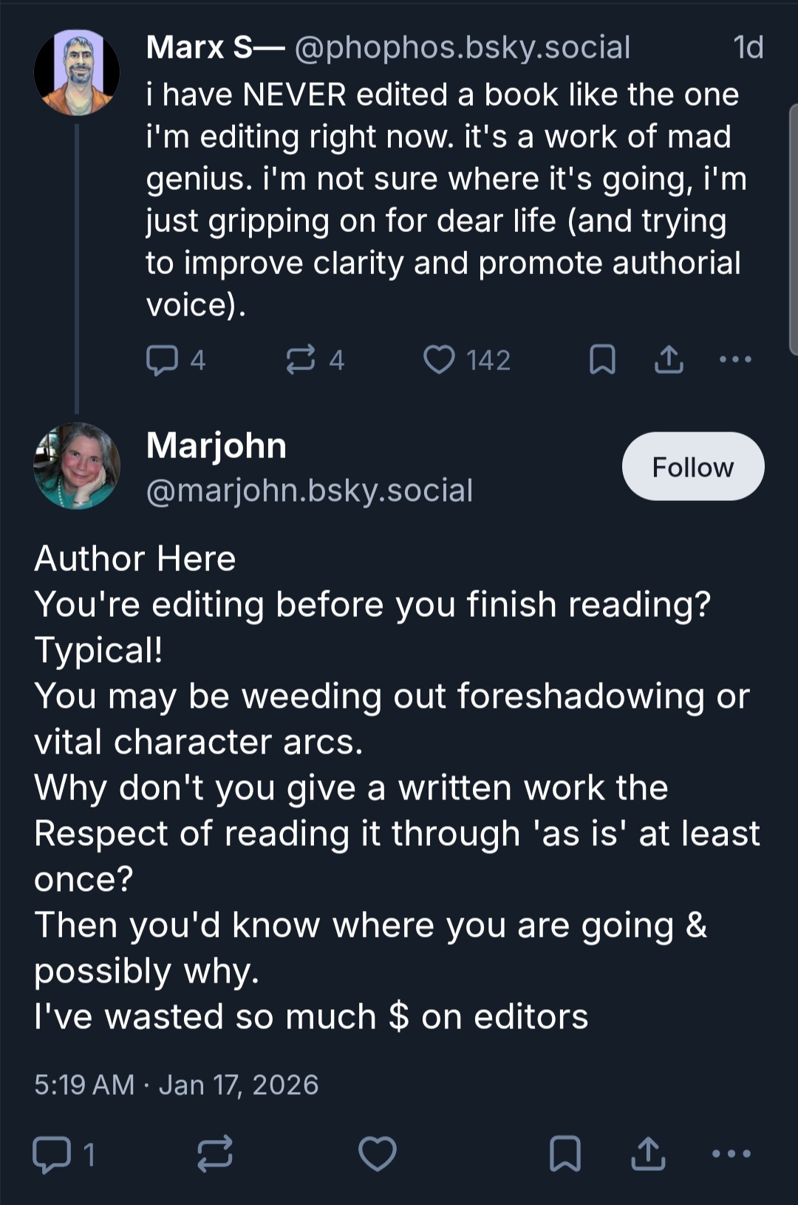The height and width of the screenshot is (1205, 798).
Task: Open more options on Marjohn's reply
Action: point(731,1155)
